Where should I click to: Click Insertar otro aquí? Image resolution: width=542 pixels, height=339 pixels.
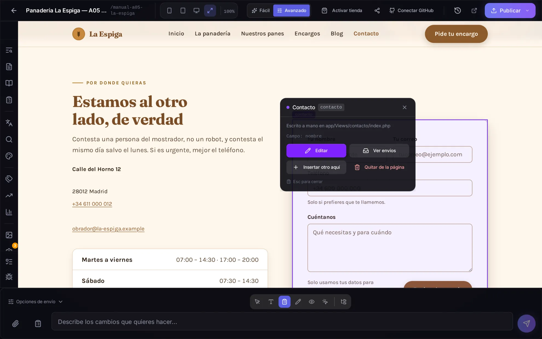tap(316, 167)
